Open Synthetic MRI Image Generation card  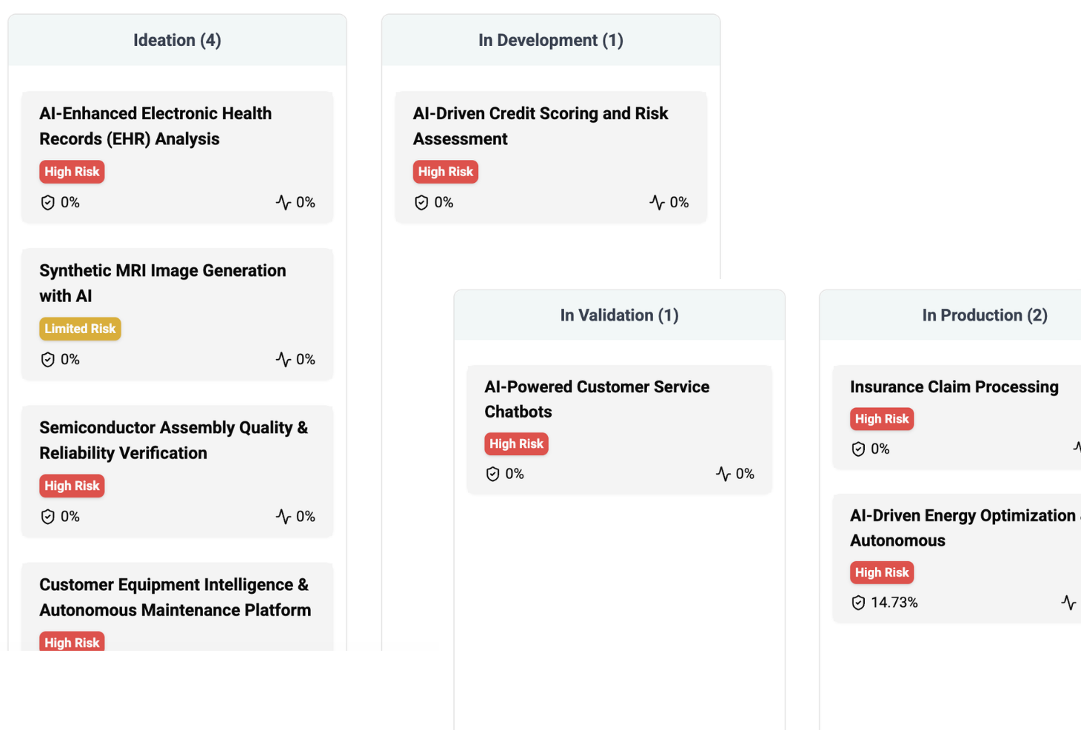162,283
